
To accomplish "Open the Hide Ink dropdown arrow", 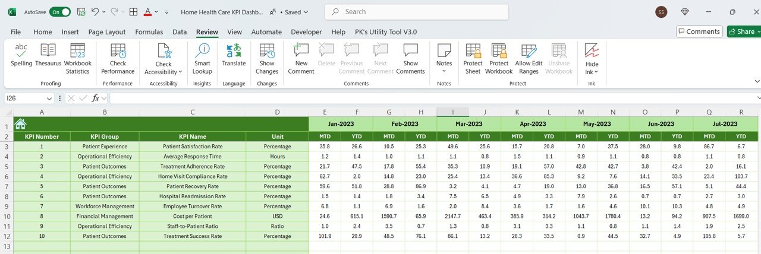I will (x=596, y=72).
